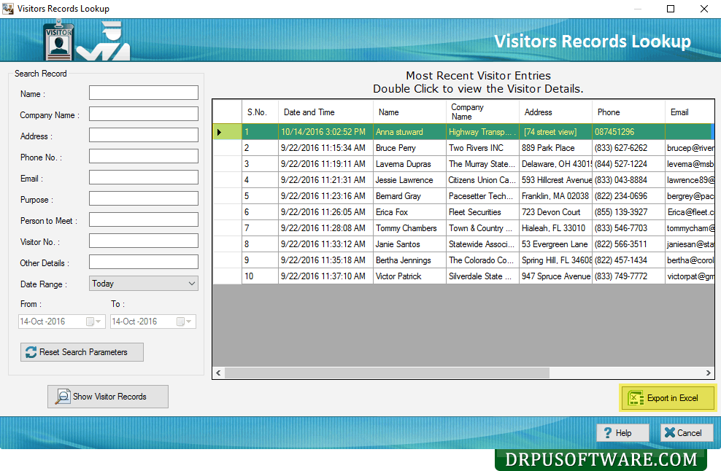Image resolution: width=721 pixels, height=471 pixels.
Task: Click the refresh icon on Reset Search Parameters
Action: point(31,352)
